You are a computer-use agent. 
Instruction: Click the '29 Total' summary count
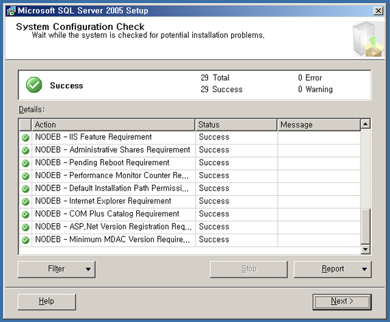tap(215, 77)
